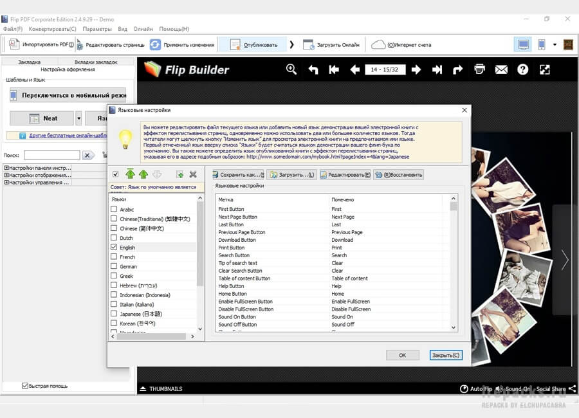Uncheck the English language checkbox
The image size is (579, 418).
[114, 247]
